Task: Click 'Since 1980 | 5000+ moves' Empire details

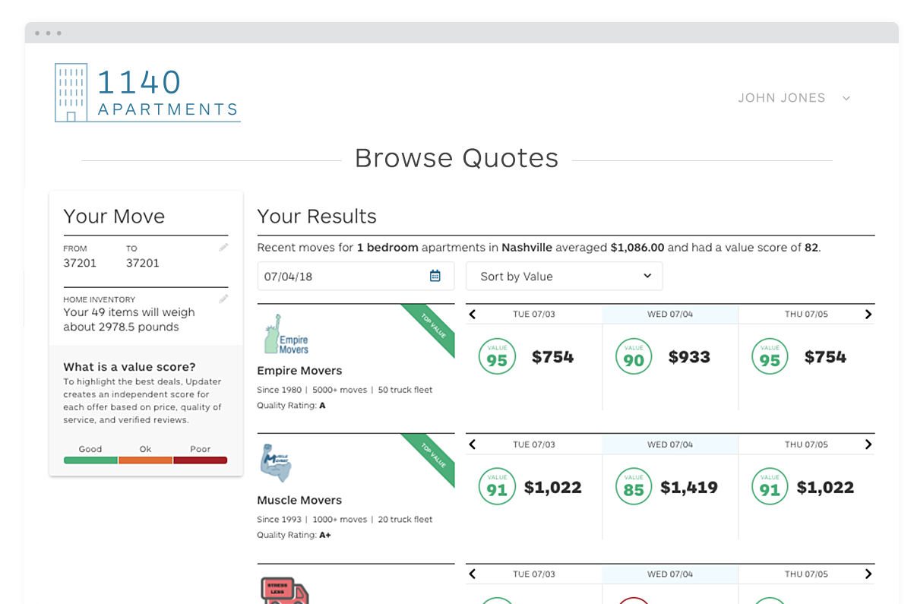Action: [x=345, y=390]
